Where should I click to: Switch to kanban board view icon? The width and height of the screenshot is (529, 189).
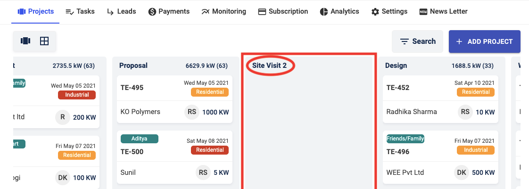(x=25, y=41)
